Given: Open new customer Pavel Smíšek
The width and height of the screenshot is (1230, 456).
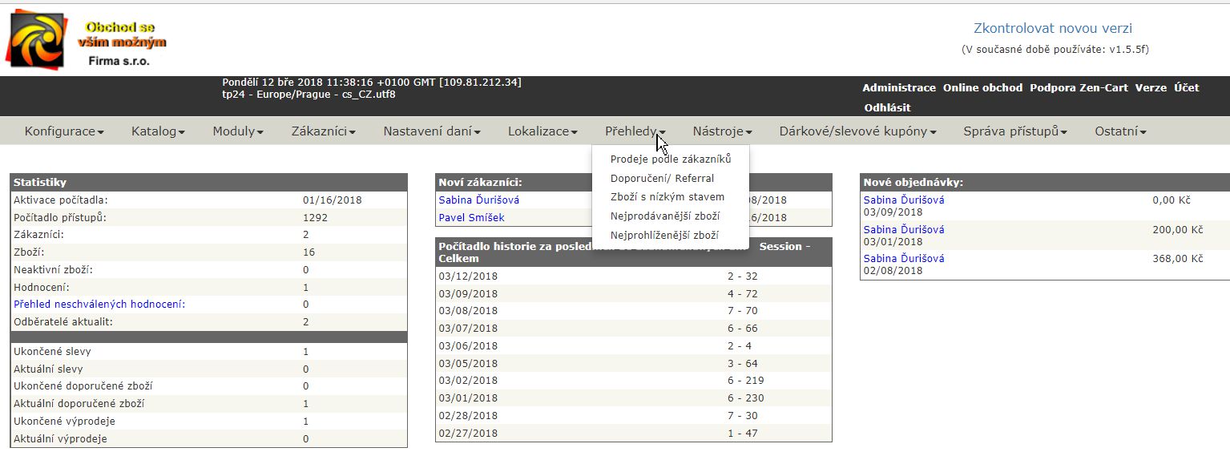Looking at the screenshot, I should click(471, 218).
